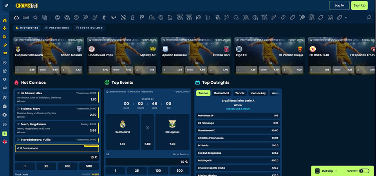
Task: Open the shop basket icon in sidebar
Action: 5,53
